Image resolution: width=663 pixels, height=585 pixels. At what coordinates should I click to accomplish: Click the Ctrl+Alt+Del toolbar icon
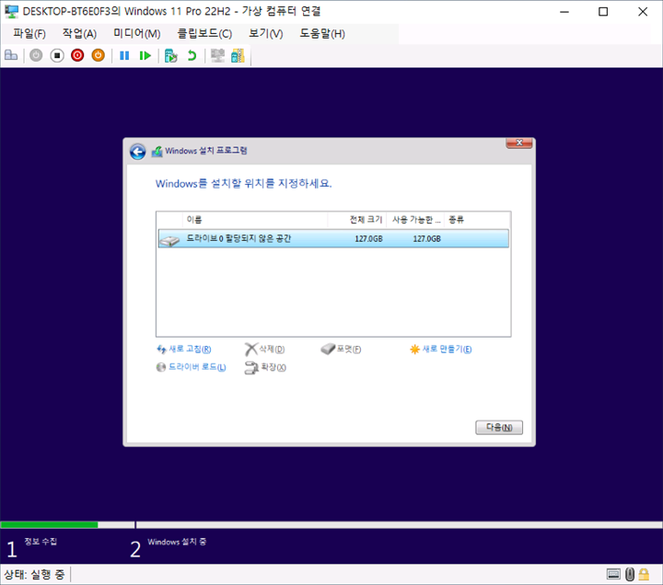point(11,55)
